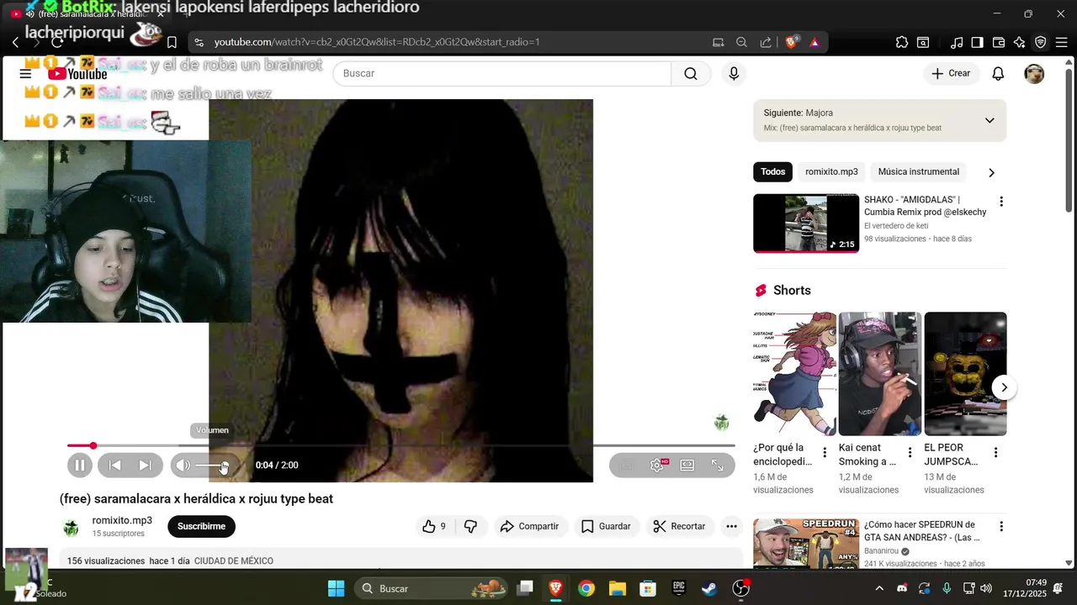Show more filter chips with right arrow

[991, 172]
